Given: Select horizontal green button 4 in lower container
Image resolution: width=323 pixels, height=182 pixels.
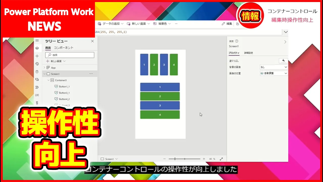Looking at the screenshot, I should (160, 115).
